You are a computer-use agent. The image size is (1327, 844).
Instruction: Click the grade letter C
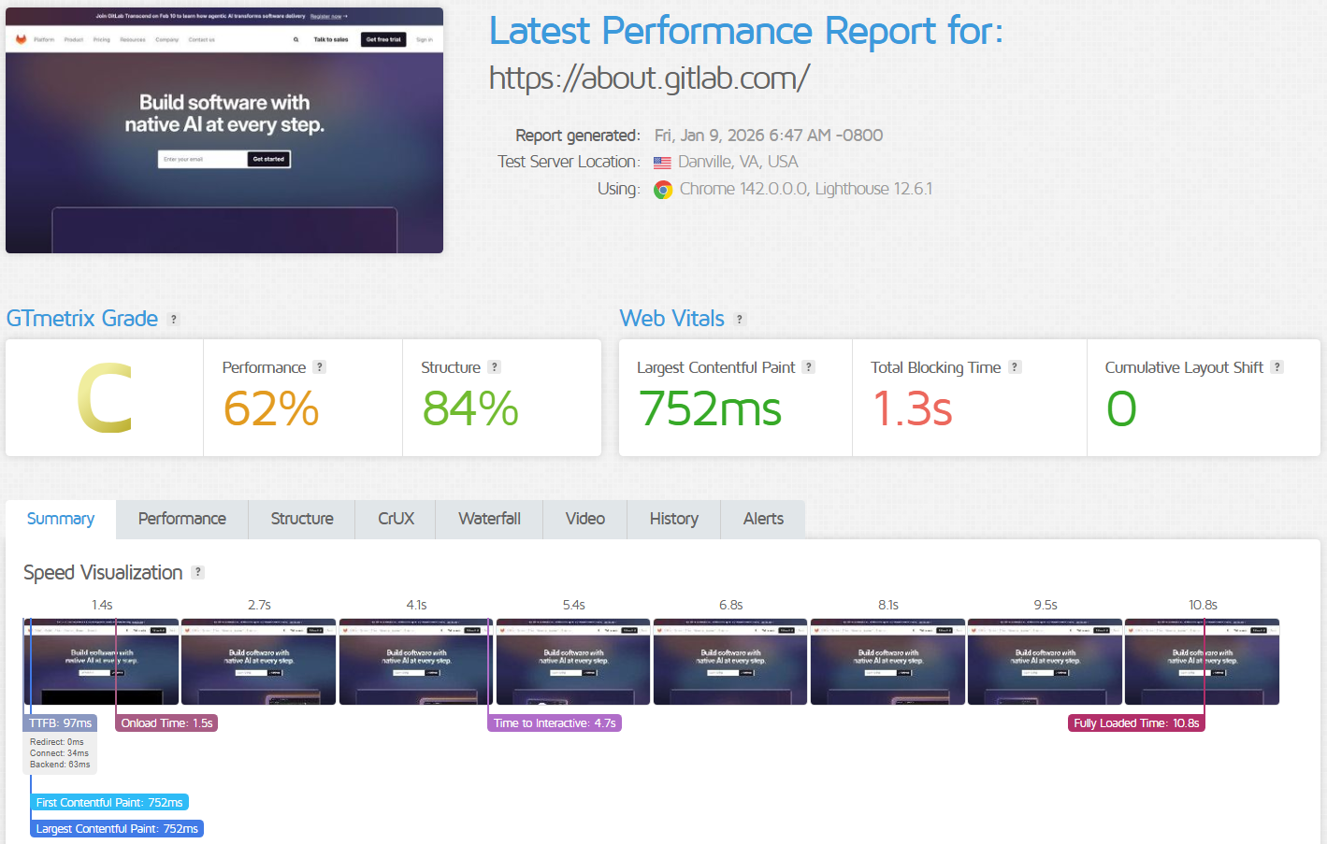pos(105,398)
